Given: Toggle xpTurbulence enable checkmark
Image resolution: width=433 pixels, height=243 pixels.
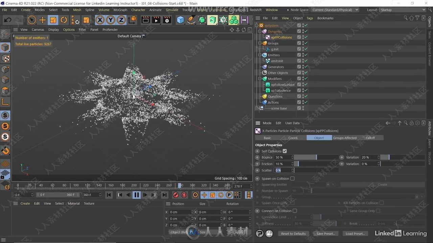Looking at the screenshot, I should click(306, 90).
